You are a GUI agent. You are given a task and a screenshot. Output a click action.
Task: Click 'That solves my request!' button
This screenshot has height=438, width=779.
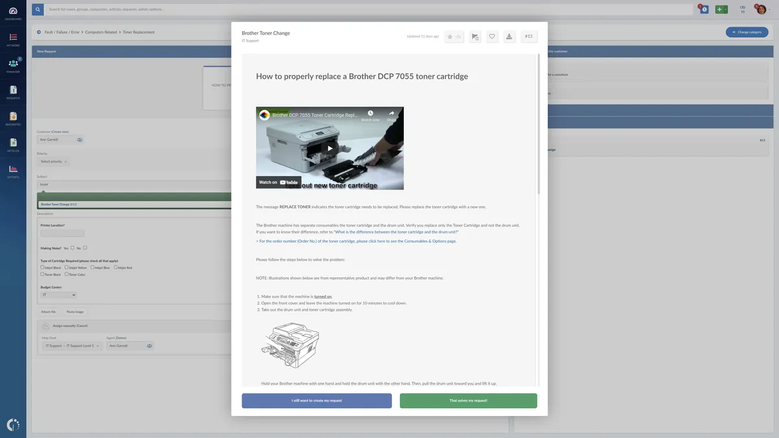coord(468,400)
